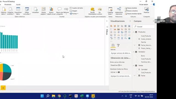The image size is (176, 99).
Task: Open the Obtener datos dropdown
Action: pos(4,11)
